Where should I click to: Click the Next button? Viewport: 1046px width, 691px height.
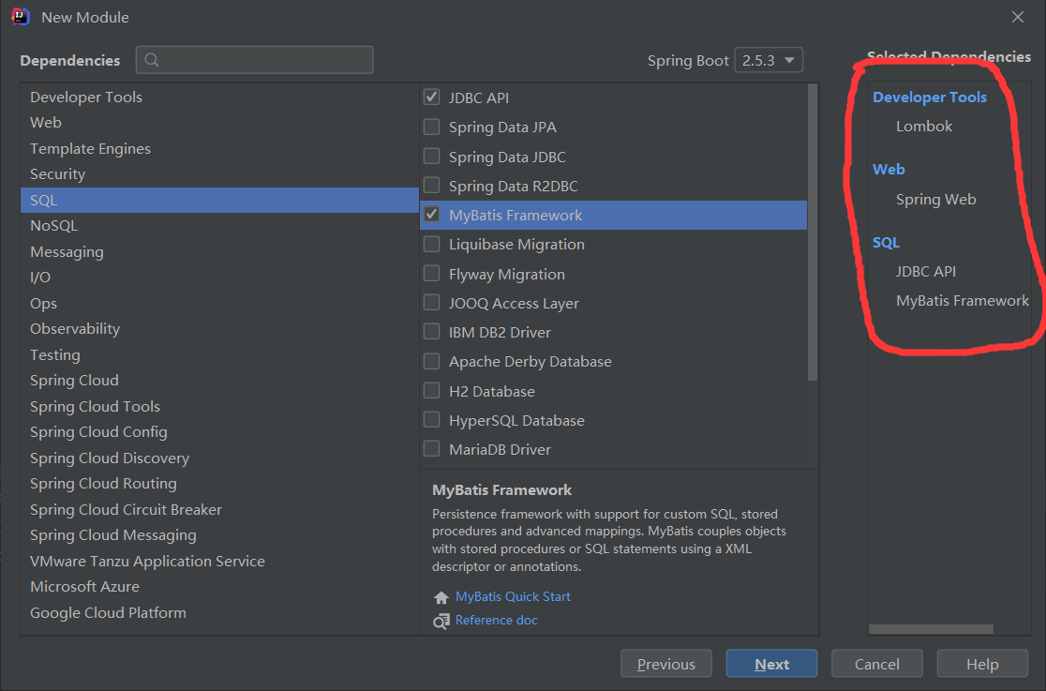click(771, 664)
